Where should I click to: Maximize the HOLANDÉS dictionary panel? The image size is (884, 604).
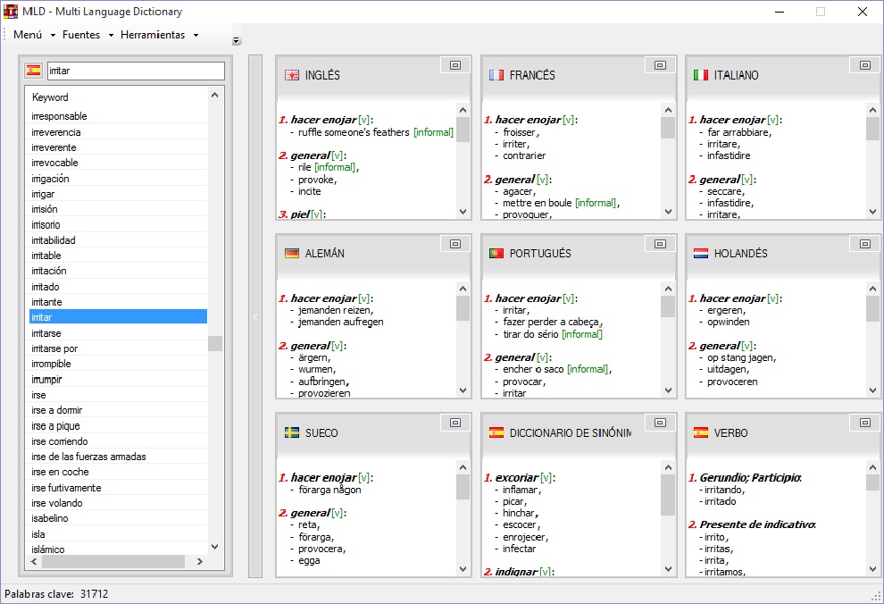864,244
